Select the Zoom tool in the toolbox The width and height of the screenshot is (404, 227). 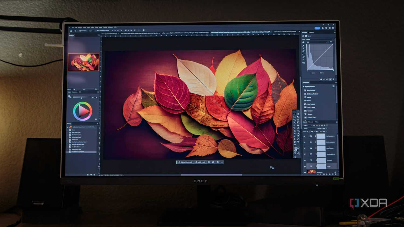pos(298,142)
